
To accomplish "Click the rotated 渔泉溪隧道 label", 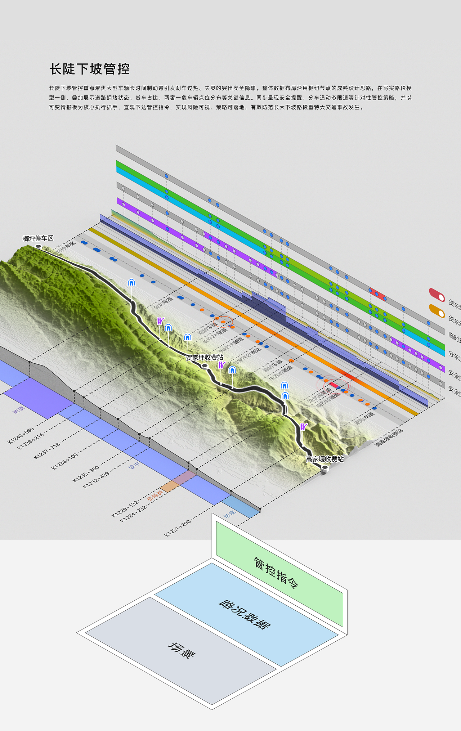I will pos(320,395).
